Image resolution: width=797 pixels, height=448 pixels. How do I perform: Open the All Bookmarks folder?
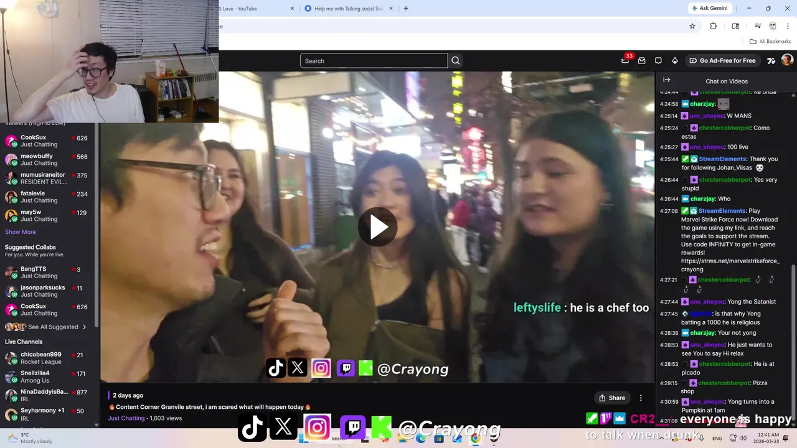(x=770, y=41)
